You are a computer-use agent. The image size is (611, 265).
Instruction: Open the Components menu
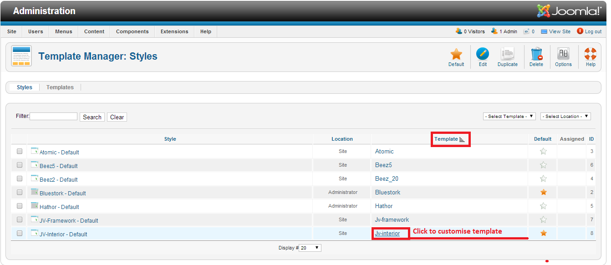(132, 31)
